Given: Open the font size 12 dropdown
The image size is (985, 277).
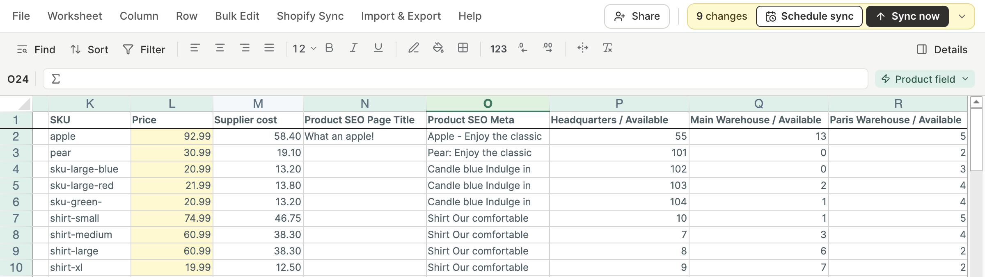Looking at the screenshot, I should click(x=304, y=49).
